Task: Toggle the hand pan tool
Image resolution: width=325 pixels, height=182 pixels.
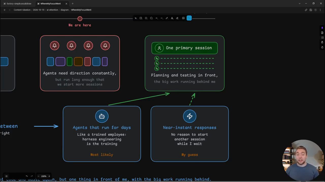Action: (x=322, y=47)
